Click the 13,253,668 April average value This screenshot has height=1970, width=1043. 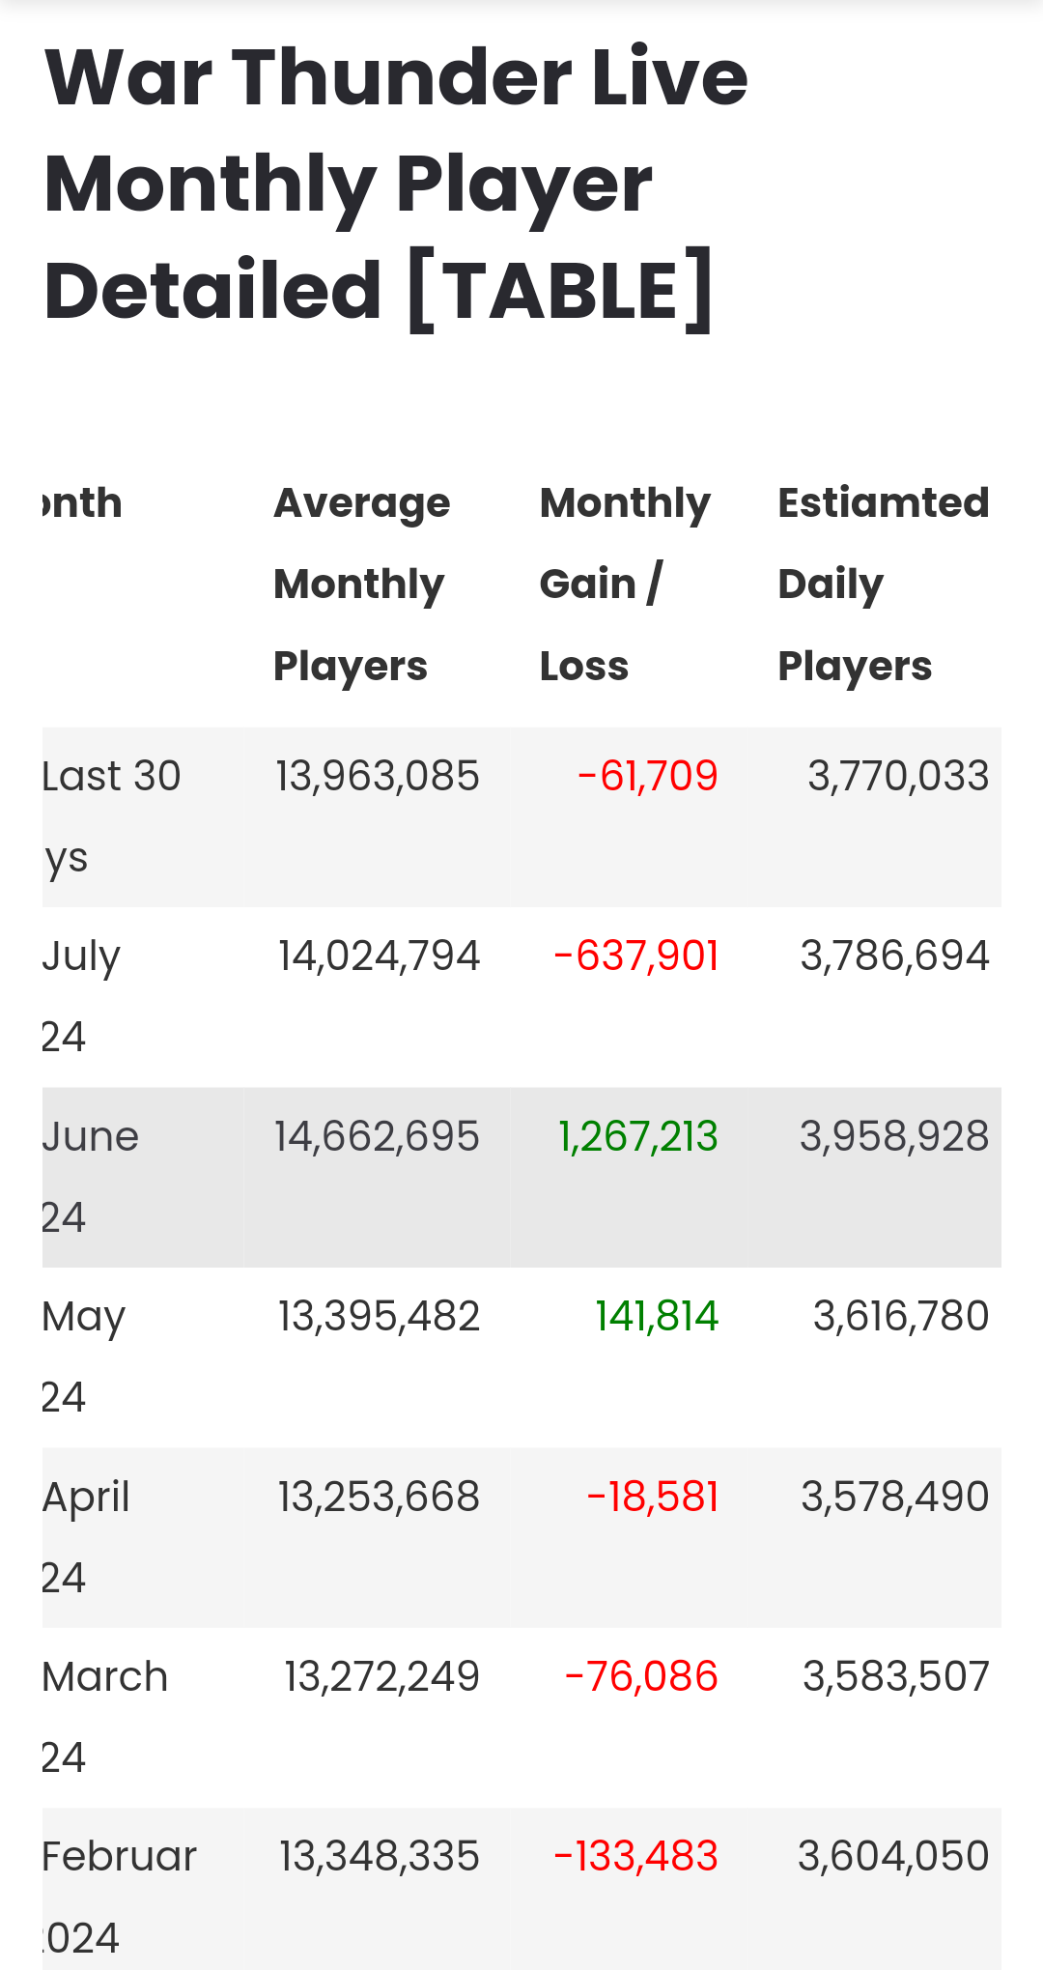[x=379, y=1498]
